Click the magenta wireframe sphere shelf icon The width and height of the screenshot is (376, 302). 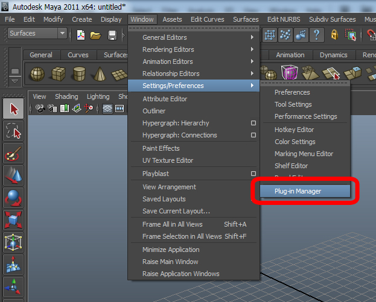tap(290, 72)
